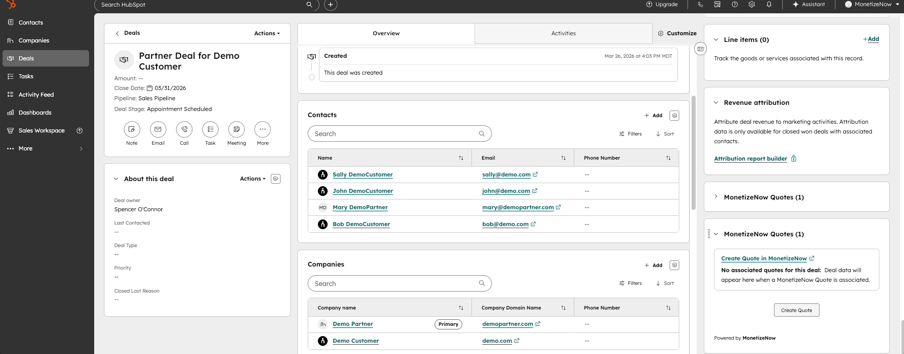
Task: Open Bob DemoCustomer contact
Action: tap(361, 224)
